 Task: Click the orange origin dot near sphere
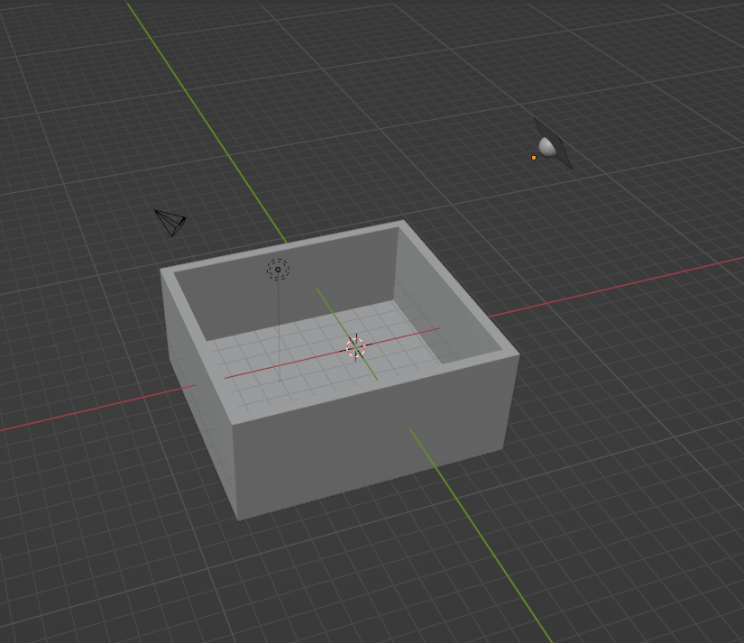click(534, 158)
